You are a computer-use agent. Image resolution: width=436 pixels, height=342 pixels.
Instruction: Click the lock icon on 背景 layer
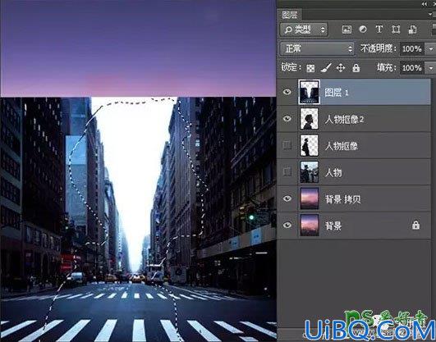tap(415, 225)
